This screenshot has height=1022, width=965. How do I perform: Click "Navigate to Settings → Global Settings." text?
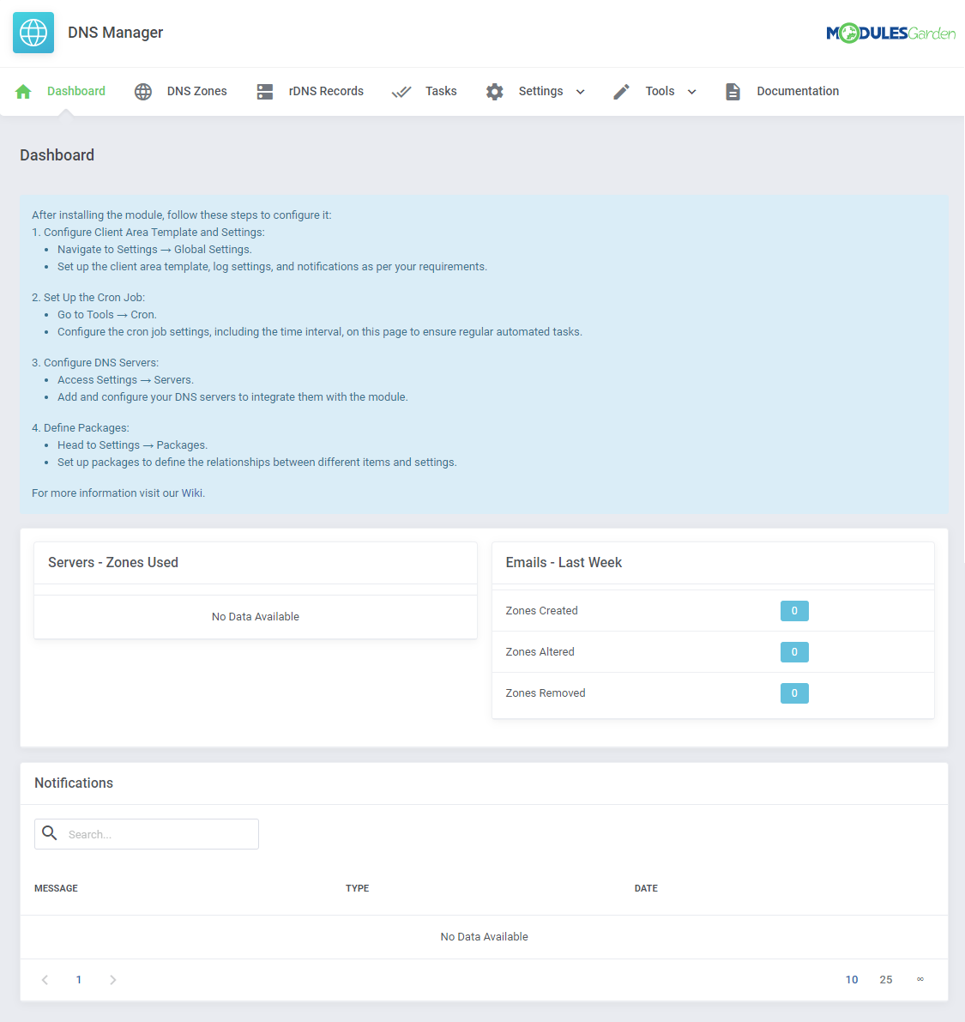(154, 250)
